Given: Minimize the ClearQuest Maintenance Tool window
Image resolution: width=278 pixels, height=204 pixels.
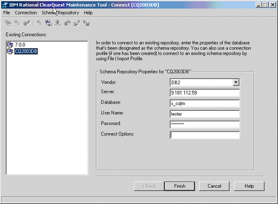Looking at the screenshot, I should (259, 5).
